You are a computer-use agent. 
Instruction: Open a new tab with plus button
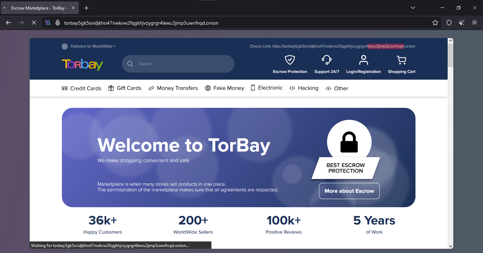[87, 8]
